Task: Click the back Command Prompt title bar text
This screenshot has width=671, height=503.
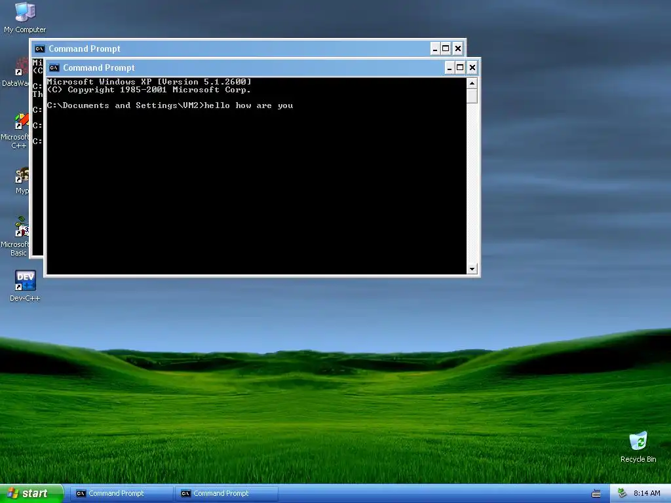Action: click(85, 48)
